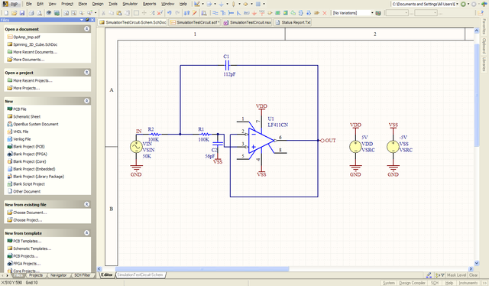Click the Browse Component Libraries icon
The height and width of the screenshot is (286, 489).
coord(204,13)
